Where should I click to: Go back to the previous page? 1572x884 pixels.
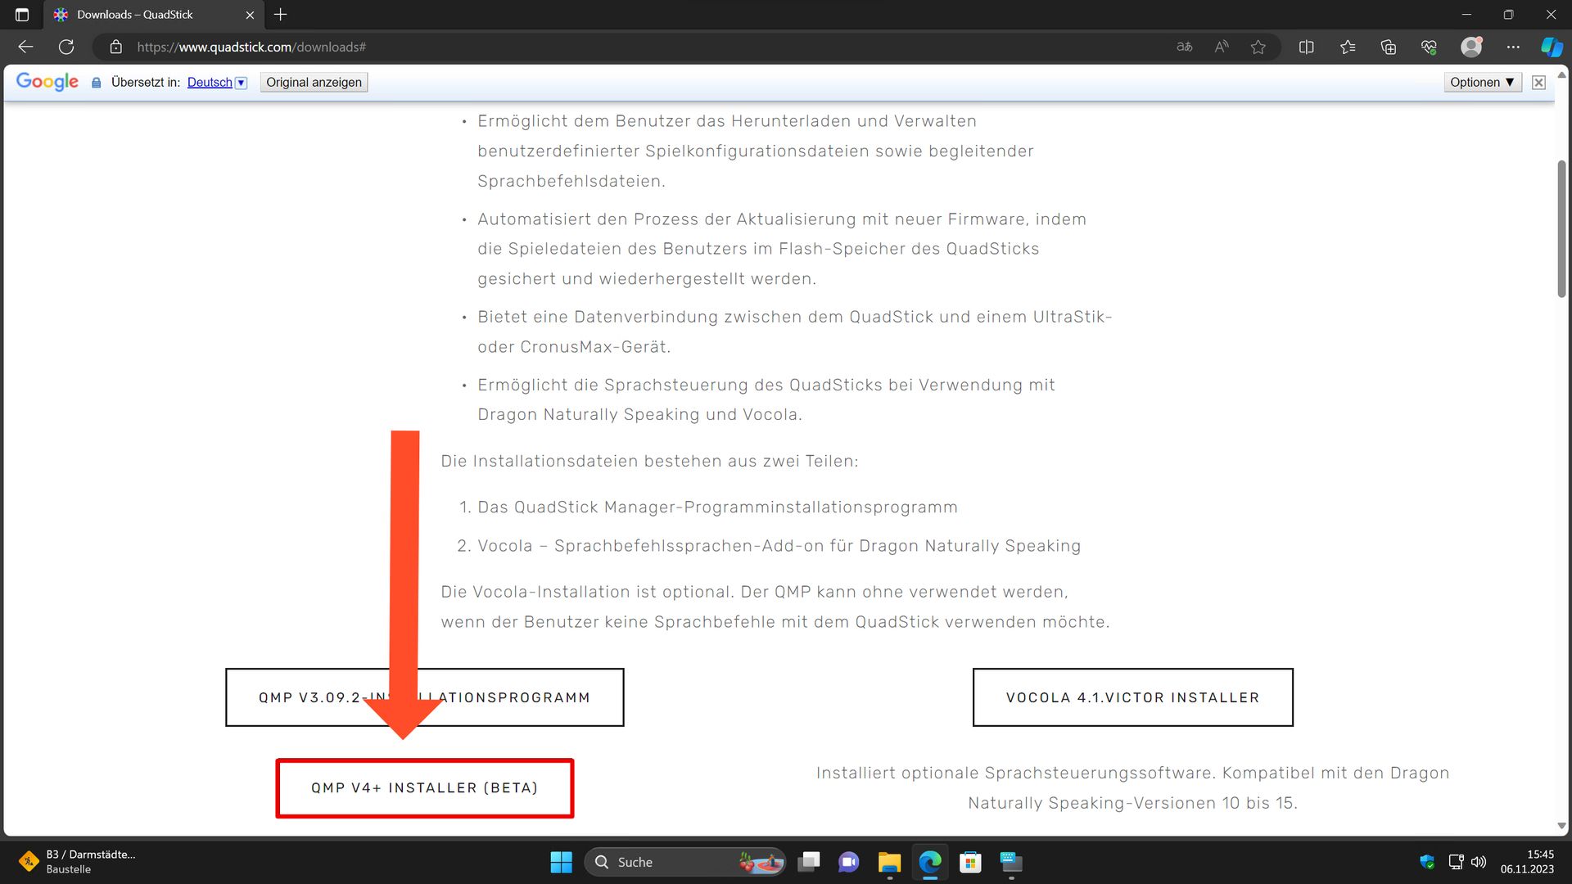(25, 47)
